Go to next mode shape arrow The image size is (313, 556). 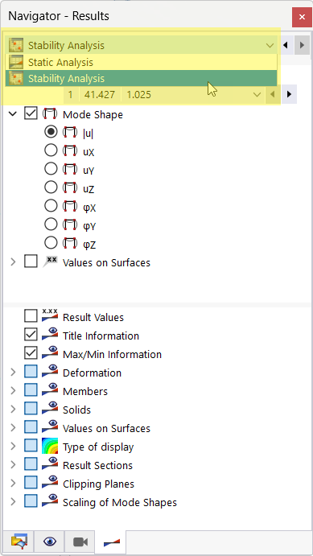[289, 95]
